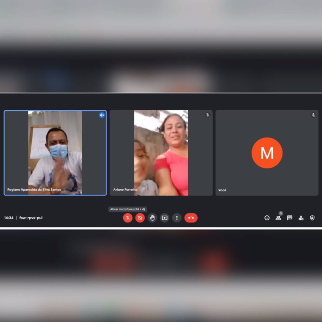
Task: Click the speaking indicator on Regiane's tile
Action: (102, 115)
